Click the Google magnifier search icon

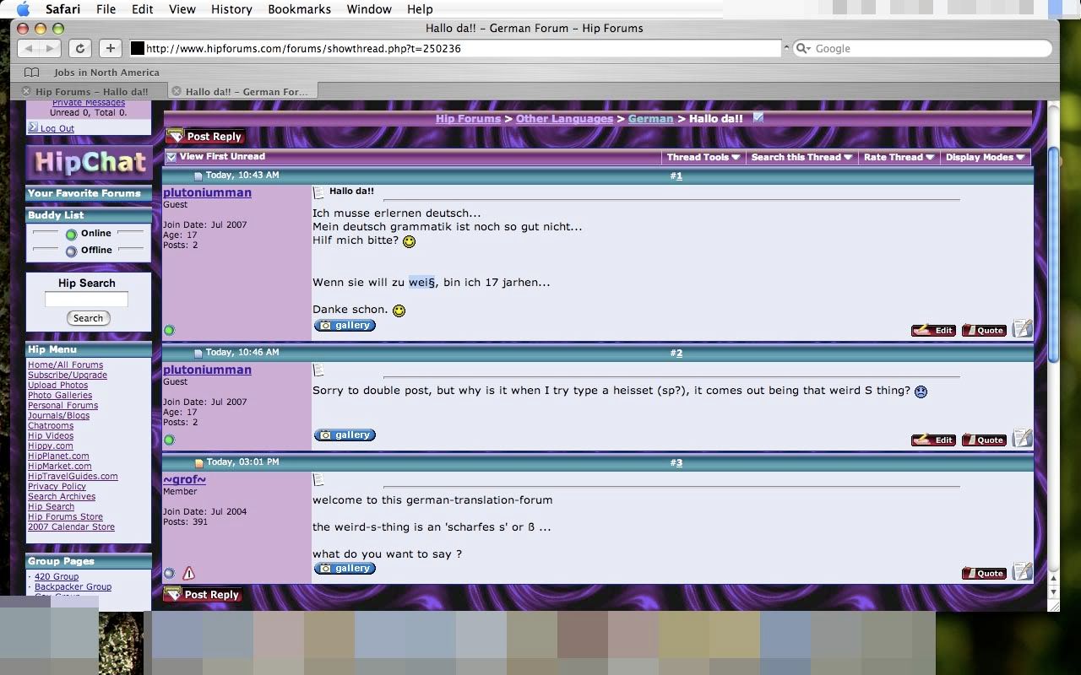pos(803,49)
